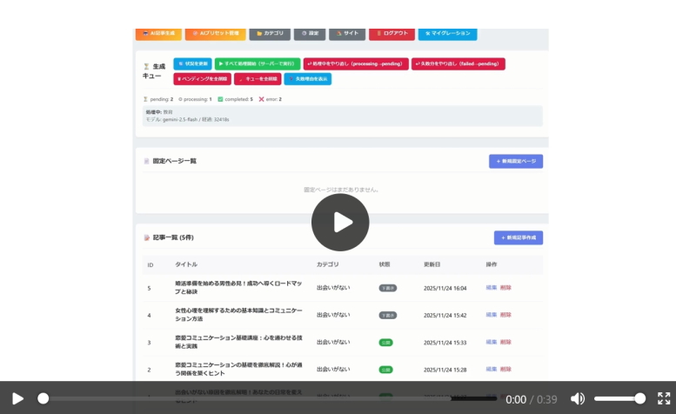Select the カテゴリ folder button

(x=270, y=33)
